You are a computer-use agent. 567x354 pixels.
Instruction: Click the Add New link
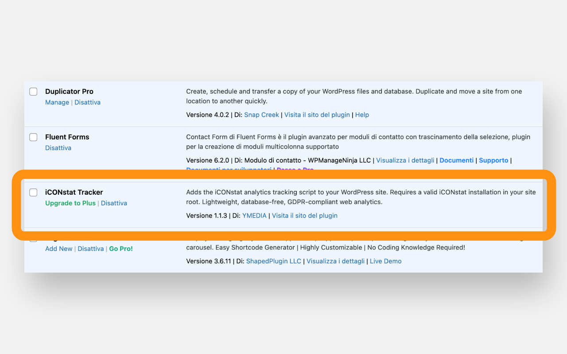tap(58, 249)
